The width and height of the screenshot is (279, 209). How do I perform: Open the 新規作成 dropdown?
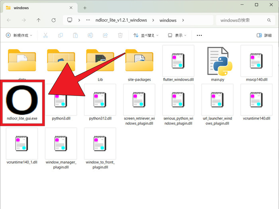(x=19, y=35)
